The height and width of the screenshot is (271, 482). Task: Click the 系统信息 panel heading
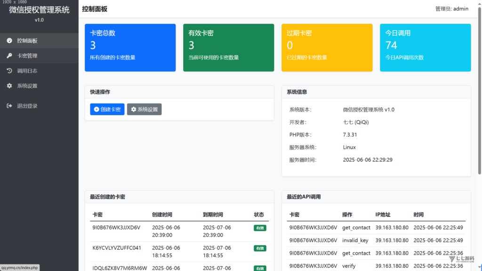[297, 92]
